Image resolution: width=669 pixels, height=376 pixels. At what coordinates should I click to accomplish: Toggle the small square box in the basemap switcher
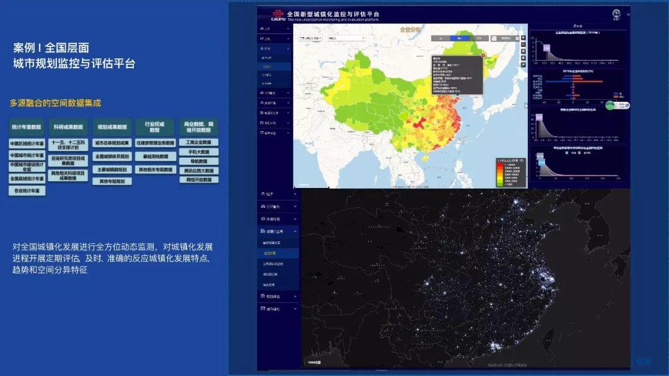(x=517, y=38)
